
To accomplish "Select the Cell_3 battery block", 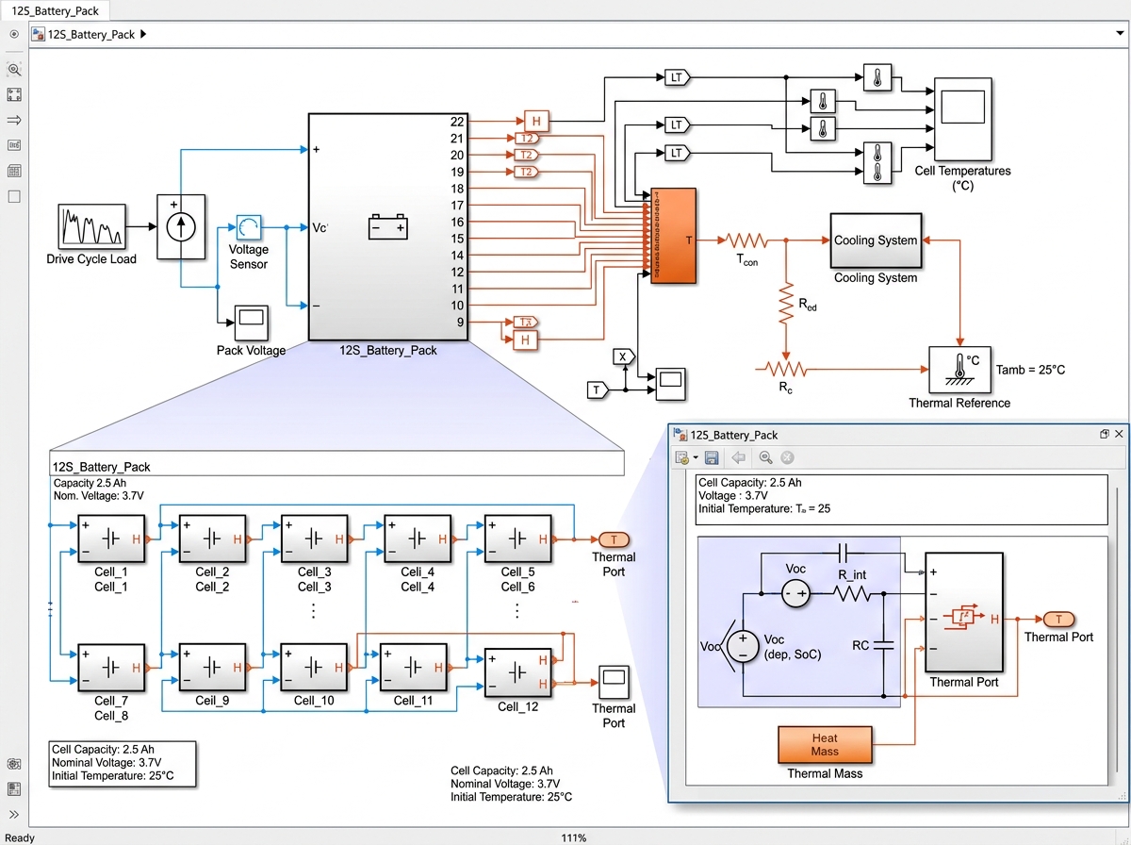I will pos(314,538).
